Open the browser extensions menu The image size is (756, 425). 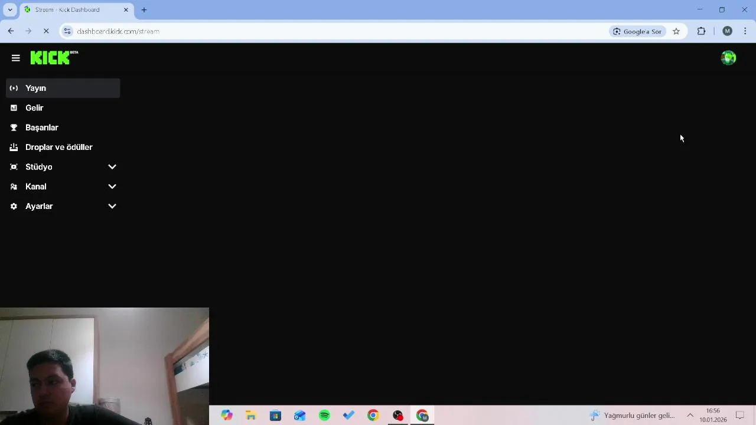[x=701, y=31]
